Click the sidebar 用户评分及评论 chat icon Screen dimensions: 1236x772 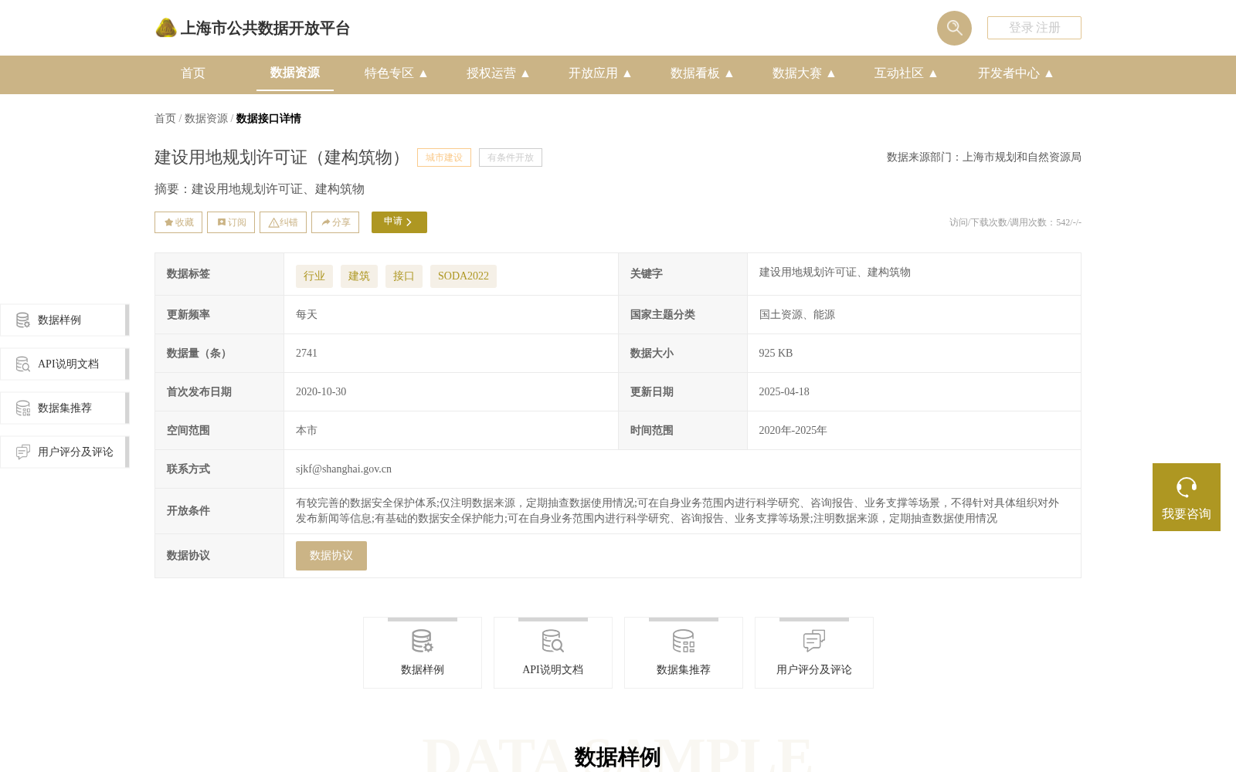click(23, 452)
